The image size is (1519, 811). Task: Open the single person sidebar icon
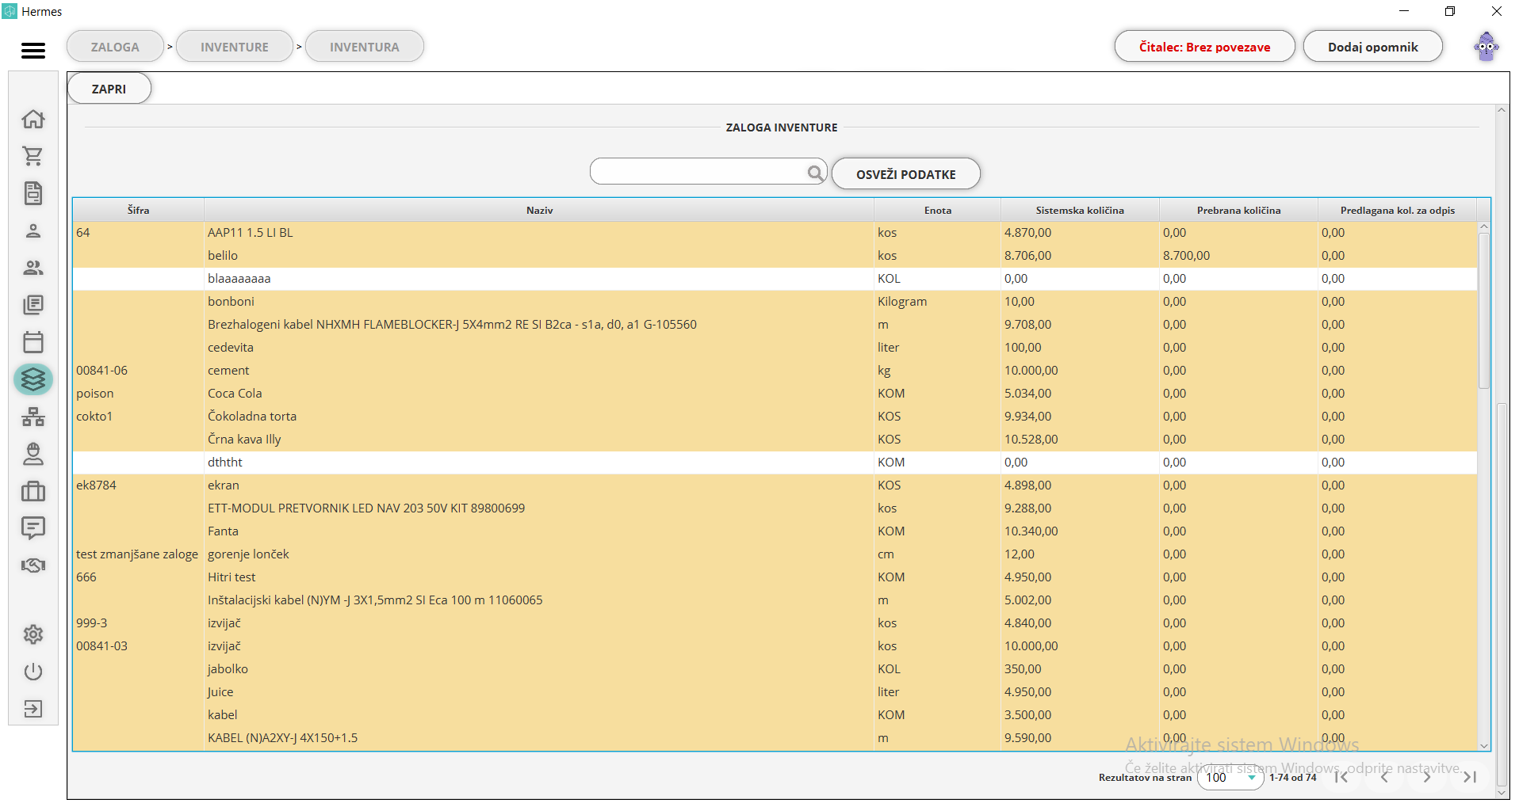click(33, 230)
